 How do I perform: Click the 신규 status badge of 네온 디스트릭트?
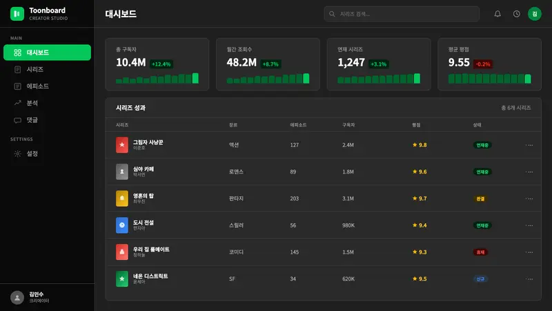pos(480,279)
